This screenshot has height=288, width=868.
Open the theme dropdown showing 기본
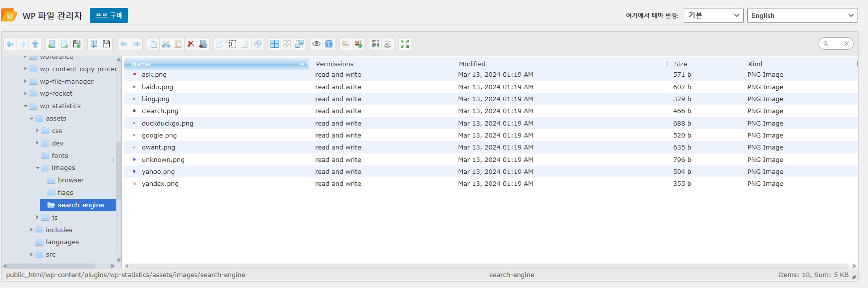coord(713,15)
